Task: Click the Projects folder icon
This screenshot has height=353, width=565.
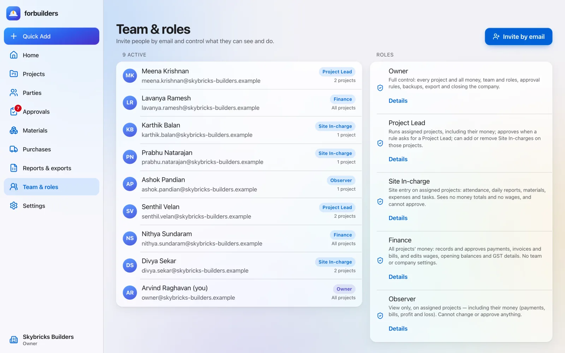Action: (x=14, y=74)
